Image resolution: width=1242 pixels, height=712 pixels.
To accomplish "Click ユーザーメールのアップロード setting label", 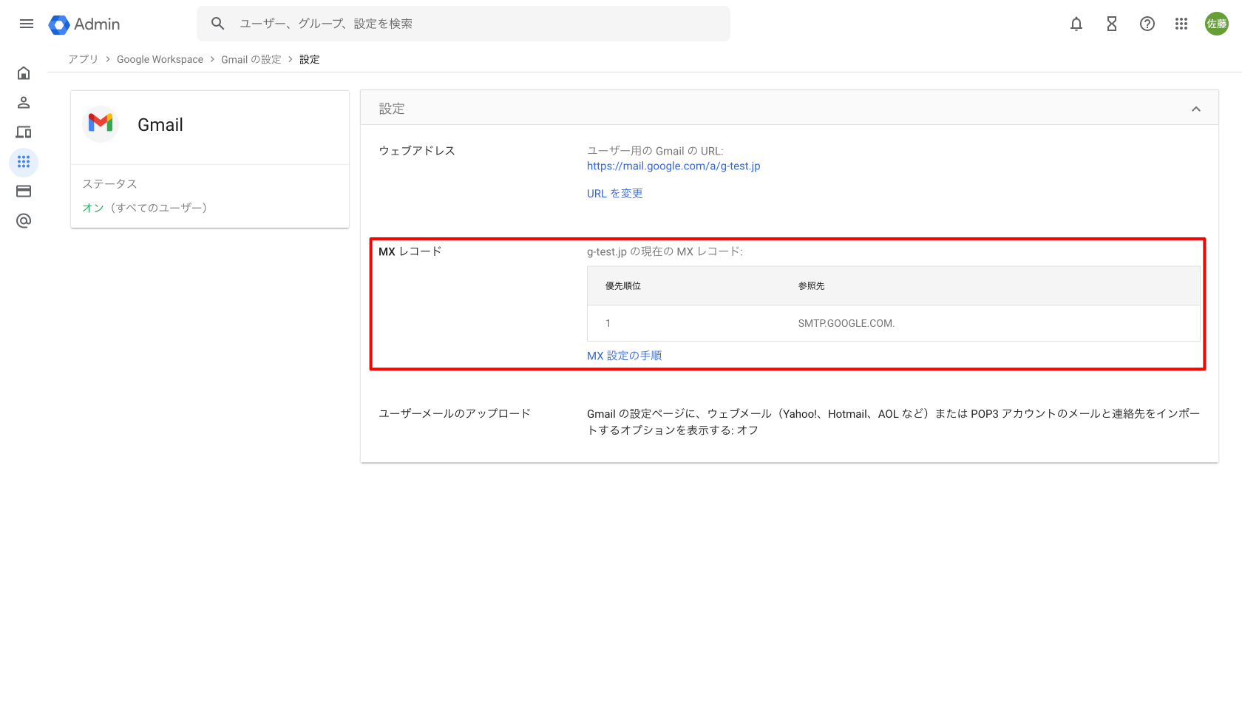I will [455, 413].
